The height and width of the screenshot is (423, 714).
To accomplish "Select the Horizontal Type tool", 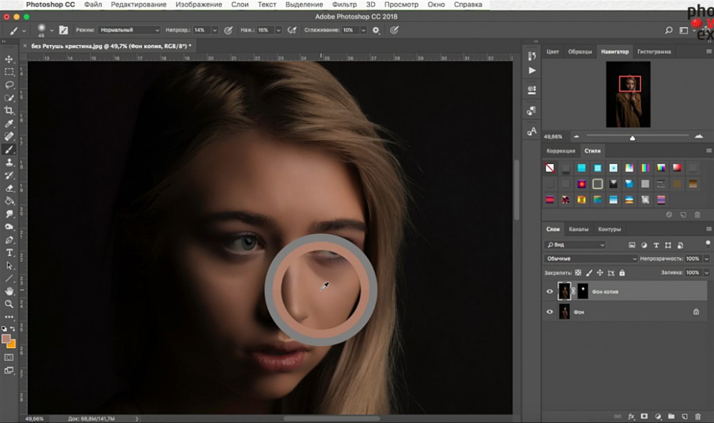I will [x=9, y=253].
